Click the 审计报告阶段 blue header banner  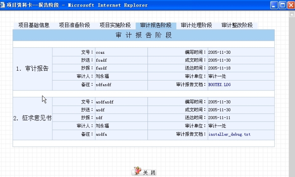point(143,35)
